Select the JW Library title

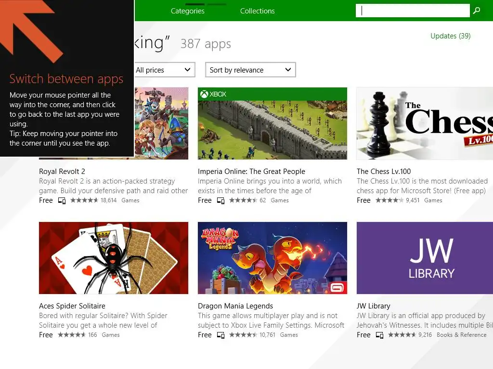(373, 306)
